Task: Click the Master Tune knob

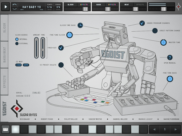Action: [x=163, y=42]
